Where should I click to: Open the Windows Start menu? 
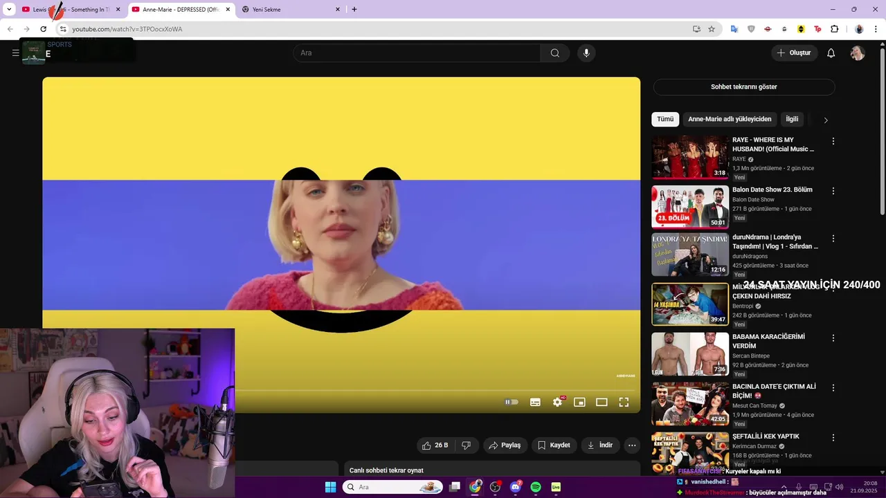coord(330,487)
